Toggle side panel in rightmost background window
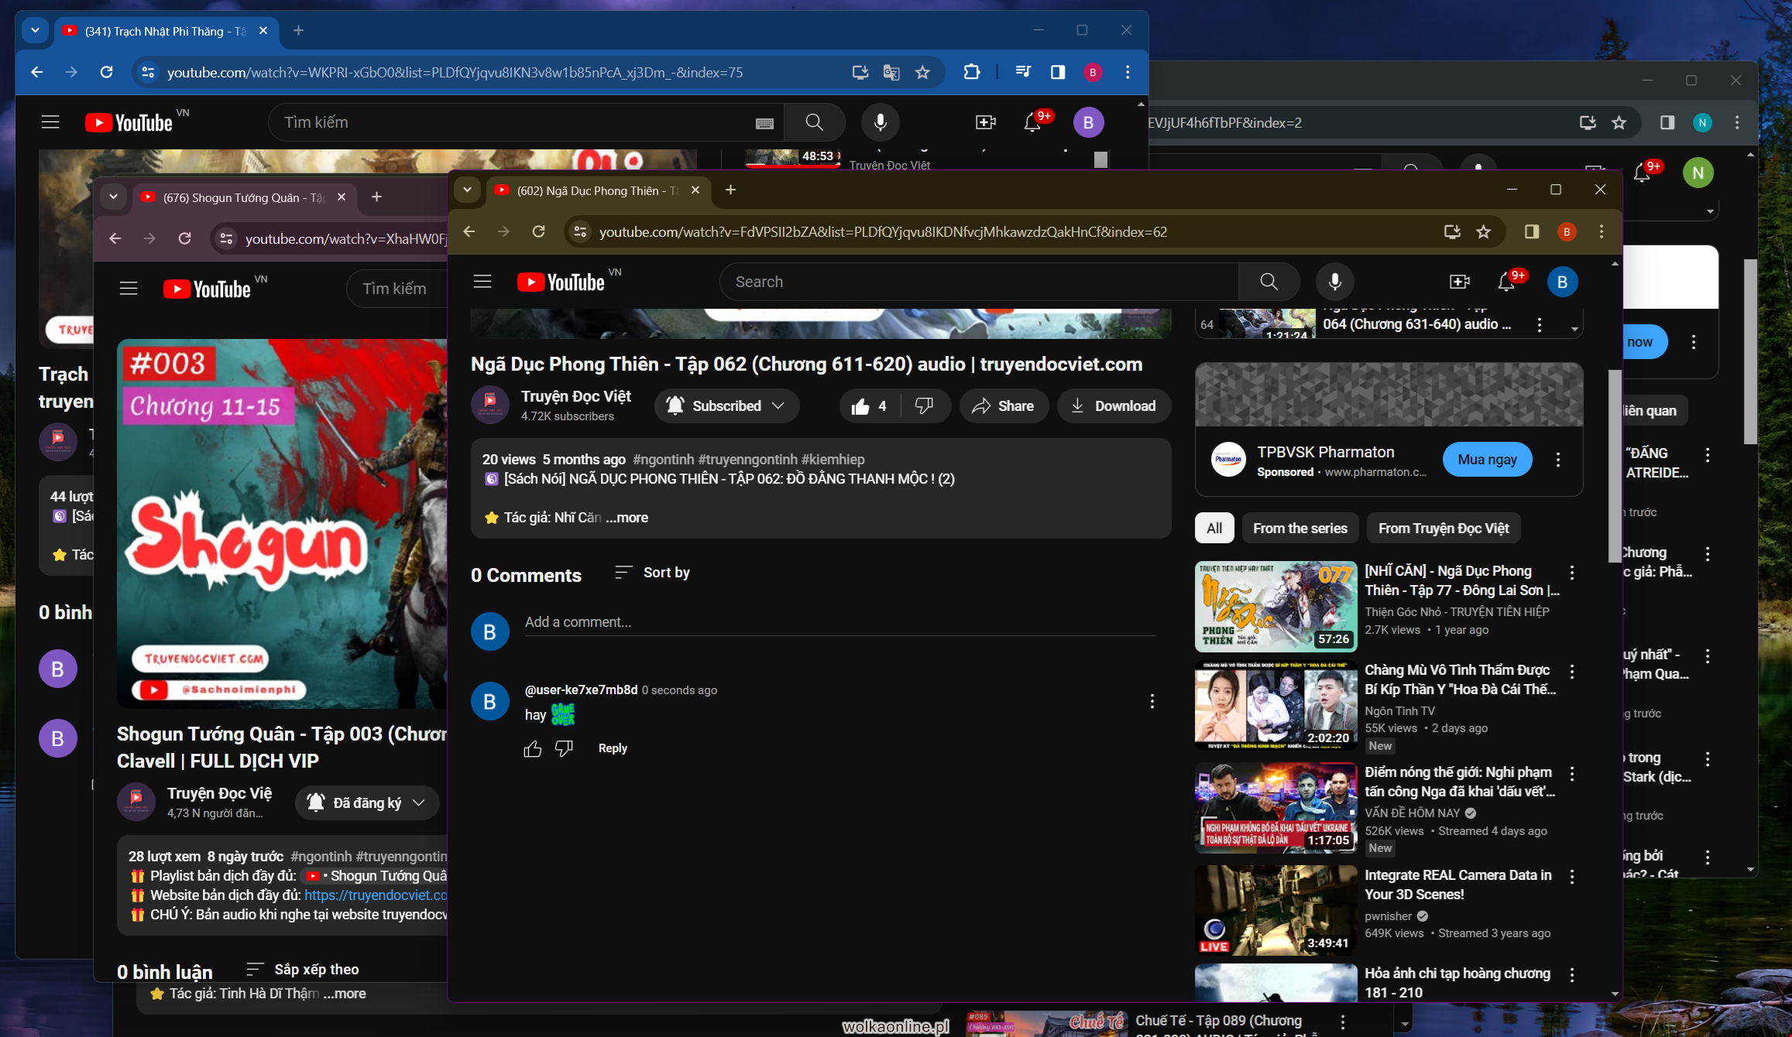The height and width of the screenshot is (1037, 1792). 1667,122
